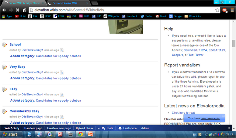
Task: Open the Adblock Plus extension icon
Action: click(x=225, y=10)
